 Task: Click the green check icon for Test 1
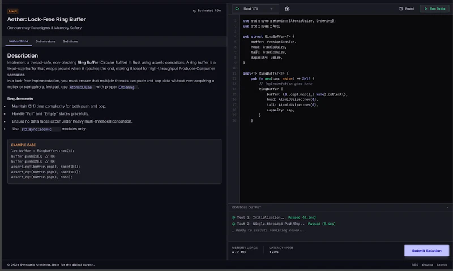pos(233,218)
